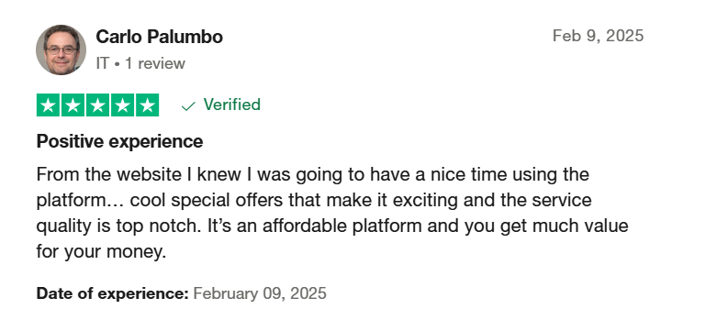The image size is (728, 331).
Task: Click the Feb 9, 2025 posting date
Action: click(598, 36)
